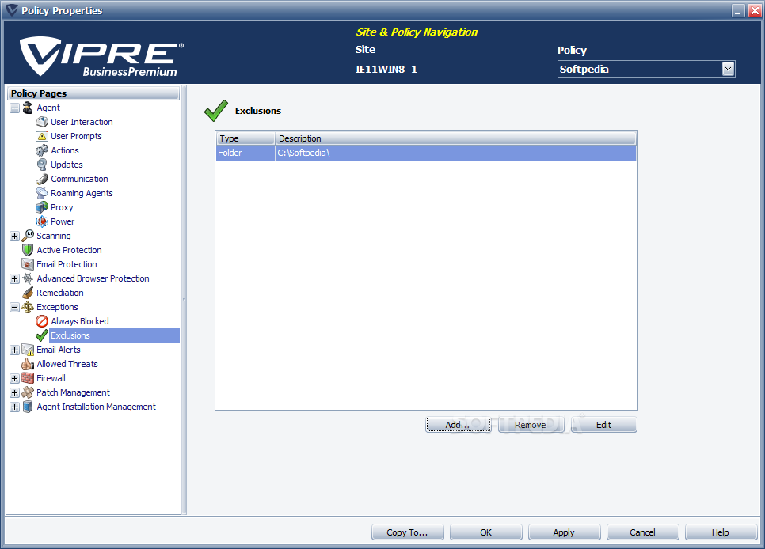Expand the Email Alerts node
Viewport: 765px width, 549px height.
pyautogui.click(x=14, y=350)
